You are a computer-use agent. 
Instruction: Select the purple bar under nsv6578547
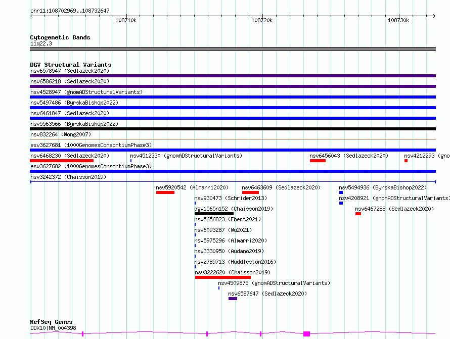click(x=233, y=76)
